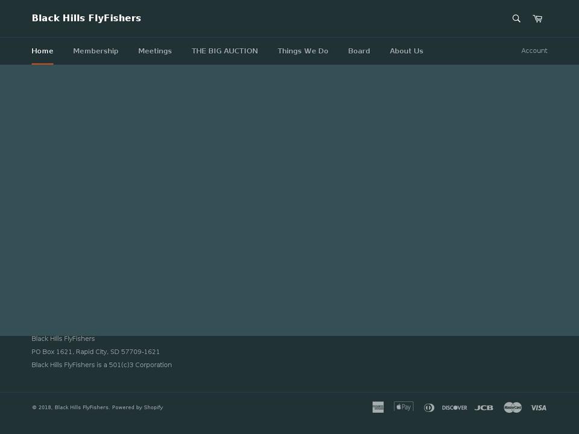Select footer heading Black Hills FlyFishers text
This screenshot has height=434, width=579.
pyautogui.click(x=63, y=338)
